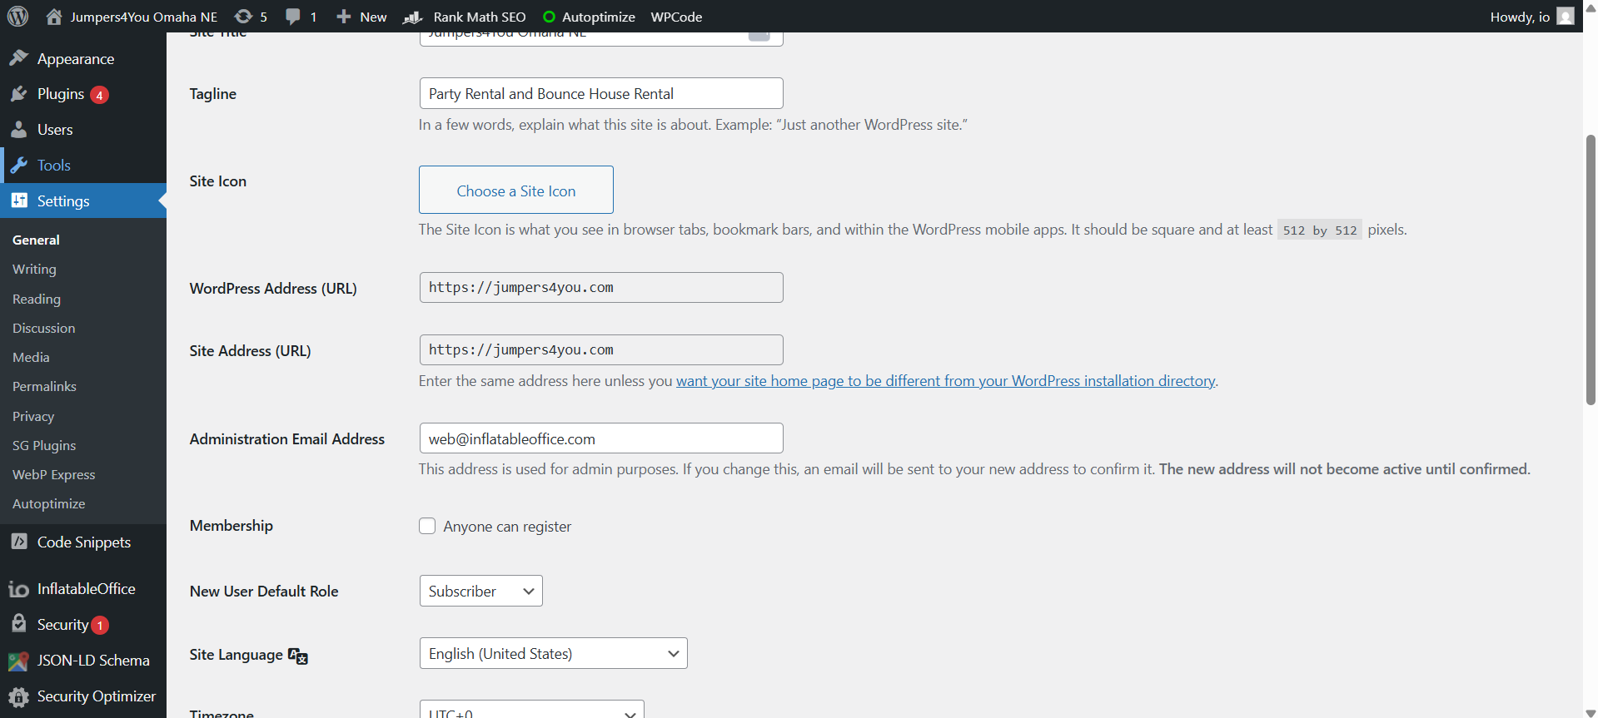The image size is (1598, 718).
Task: Click the Security lock icon in sidebar
Action: (19, 624)
